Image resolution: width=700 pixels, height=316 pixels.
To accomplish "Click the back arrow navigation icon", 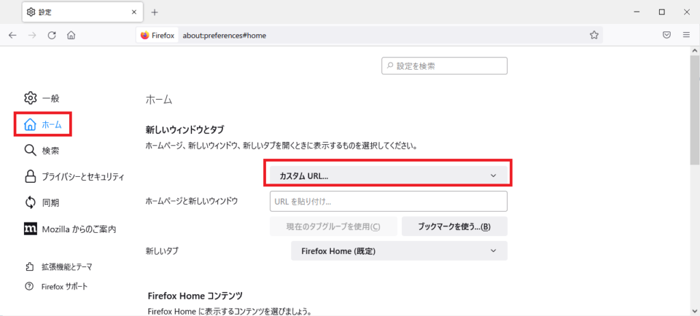I will click(12, 35).
